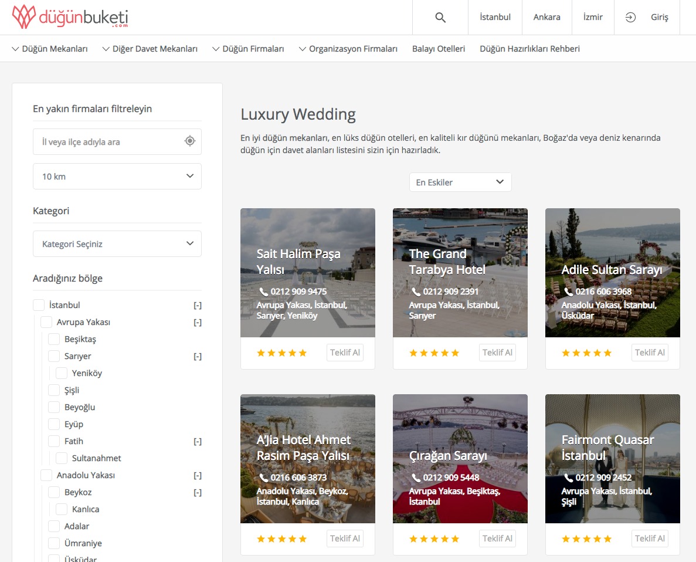Open the Düğün Mekanları menu
The width and height of the screenshot is (696, 562).
tap(50, 49)
